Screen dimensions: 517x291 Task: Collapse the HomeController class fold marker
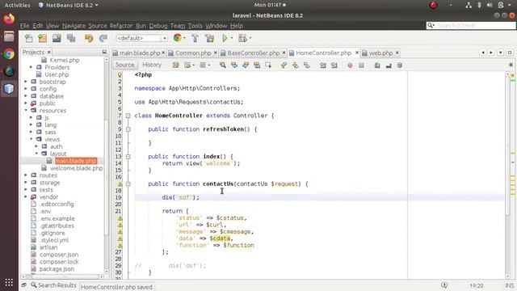[x=128, y=116]
